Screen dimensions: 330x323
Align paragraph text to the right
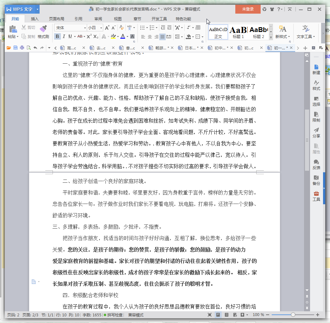(x=156, y=37)
